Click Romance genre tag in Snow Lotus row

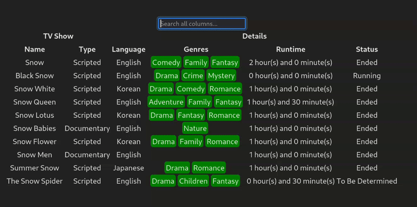pyautogui.click(x=224, y=115)
